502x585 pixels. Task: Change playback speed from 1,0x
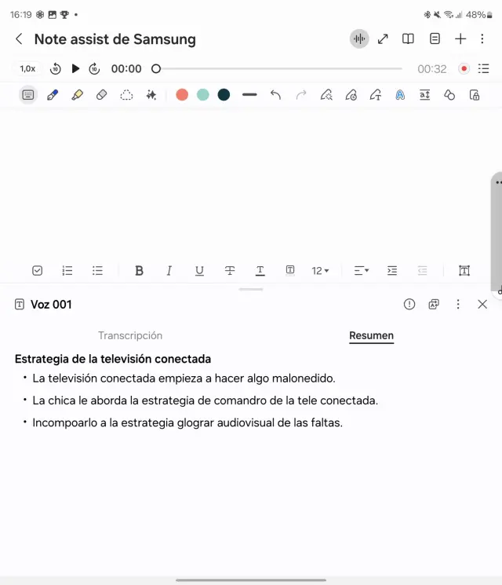tap(27, 69)
